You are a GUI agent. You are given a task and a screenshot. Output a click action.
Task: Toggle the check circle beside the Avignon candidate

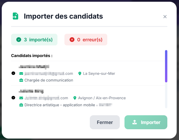pyautogui.click(x=13, y=98)
